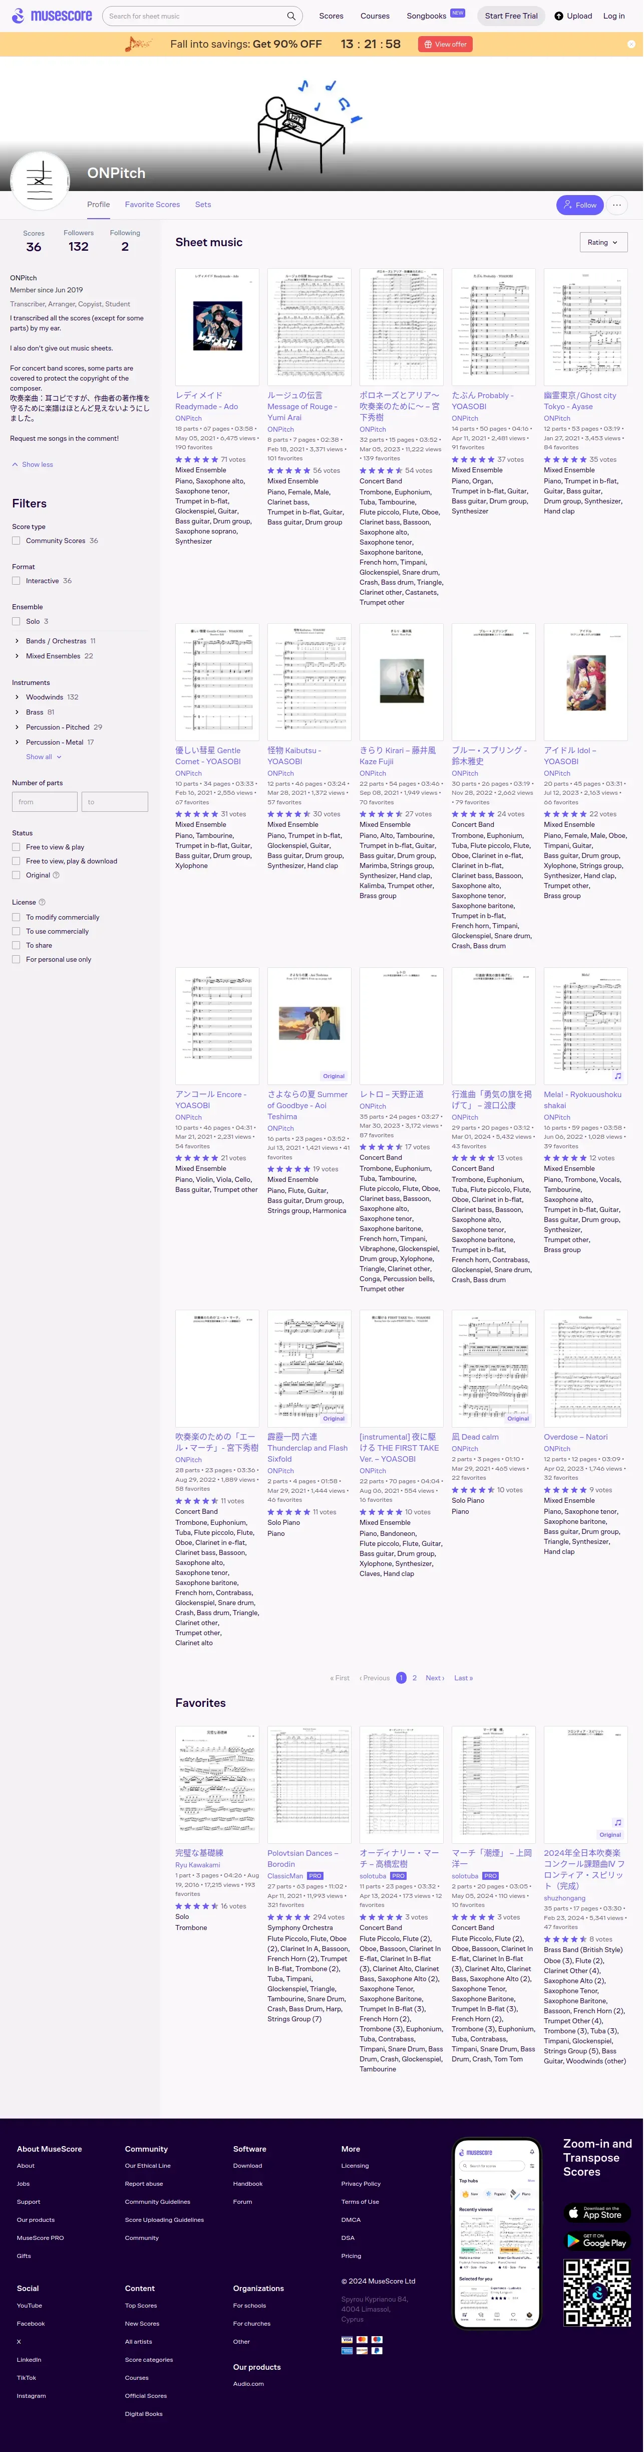Click the QR code in the footer
The width and height of the screenshot is (644, 2452).
[x=597, y=2293]
